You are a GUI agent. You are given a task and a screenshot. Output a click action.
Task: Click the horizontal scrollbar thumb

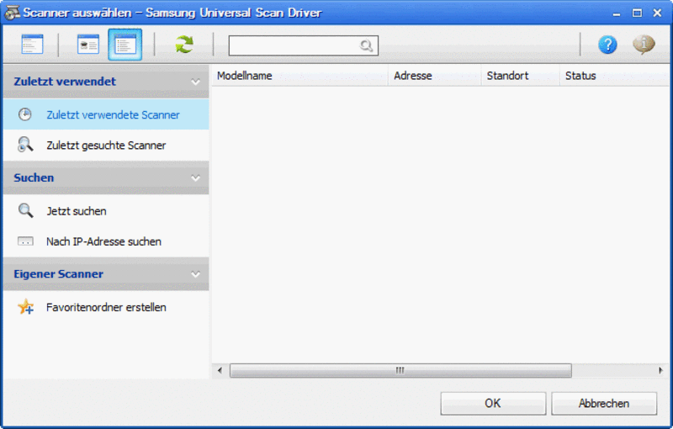[x=400, y=370]
